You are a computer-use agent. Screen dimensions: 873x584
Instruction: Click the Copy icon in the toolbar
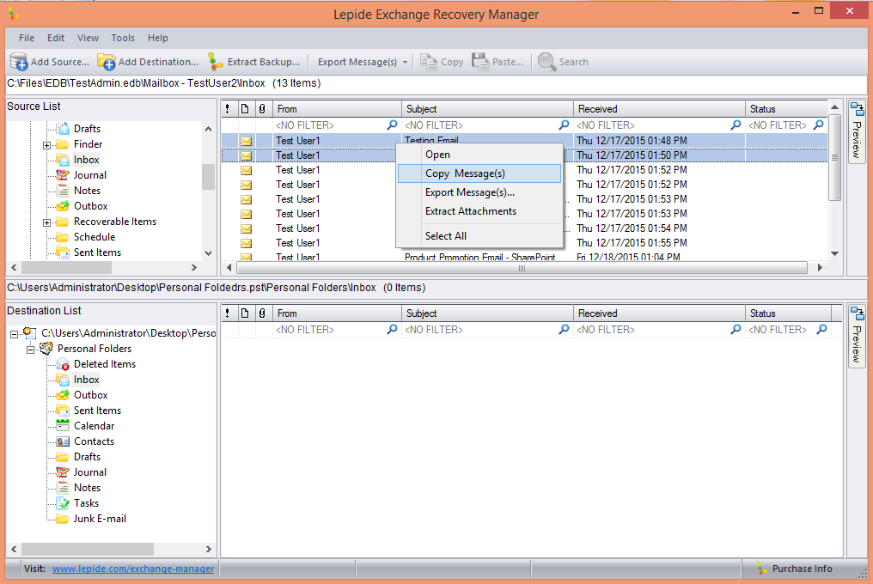tap(428, 61)
